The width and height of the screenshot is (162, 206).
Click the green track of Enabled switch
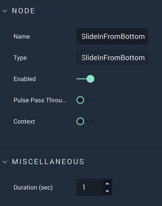tap(81, 79)
